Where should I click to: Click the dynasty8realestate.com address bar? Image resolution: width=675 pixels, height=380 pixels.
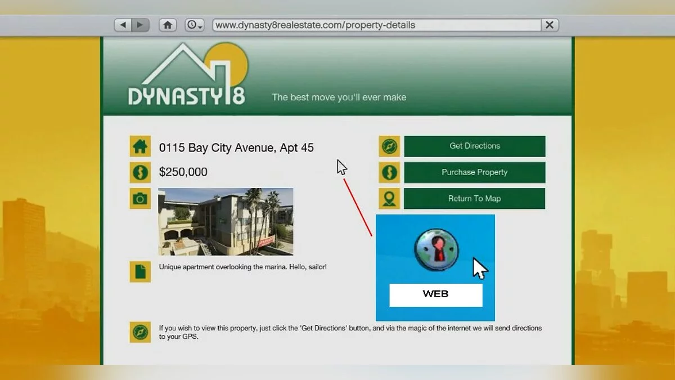(376, 25)
